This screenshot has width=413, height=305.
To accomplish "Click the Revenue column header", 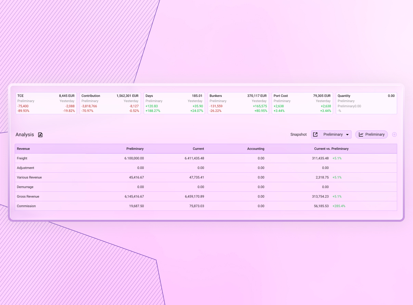I will pyautogui.click(x=23, y=149).
